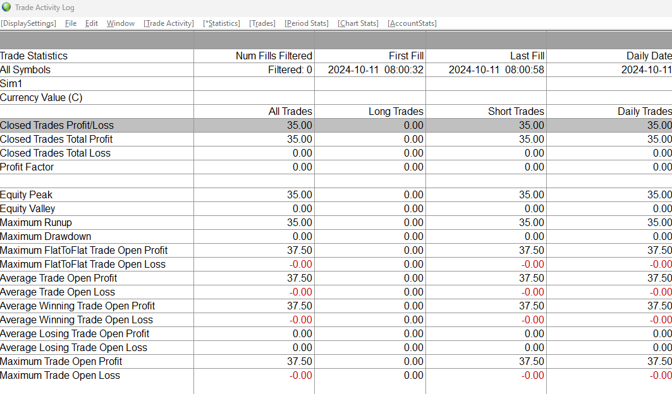
Task: Switch to the [Chart Stats] tab
Action: point(358,23)
